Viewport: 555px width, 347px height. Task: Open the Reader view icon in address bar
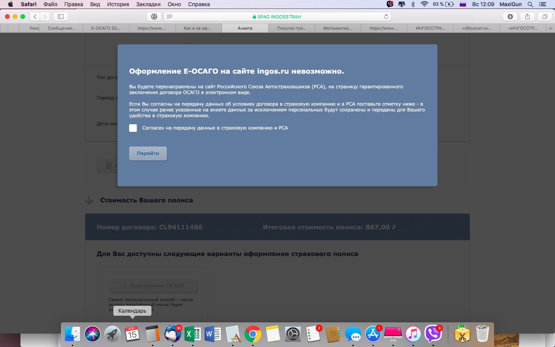tap(170, 17)
